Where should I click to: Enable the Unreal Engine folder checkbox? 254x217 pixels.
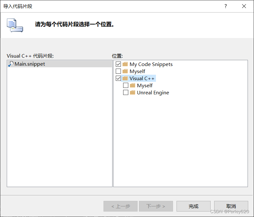pyautogui.click(x=126, y=92)
